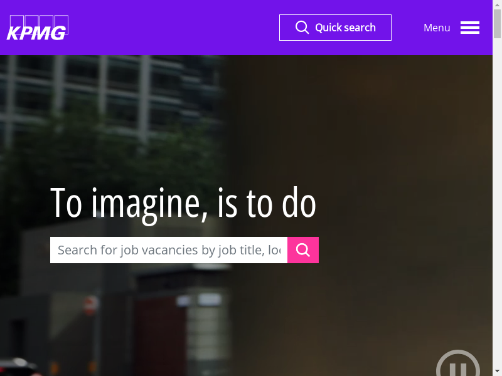Click the "Quick search" text label
This screenshot has width=502, height=376.
345,28
